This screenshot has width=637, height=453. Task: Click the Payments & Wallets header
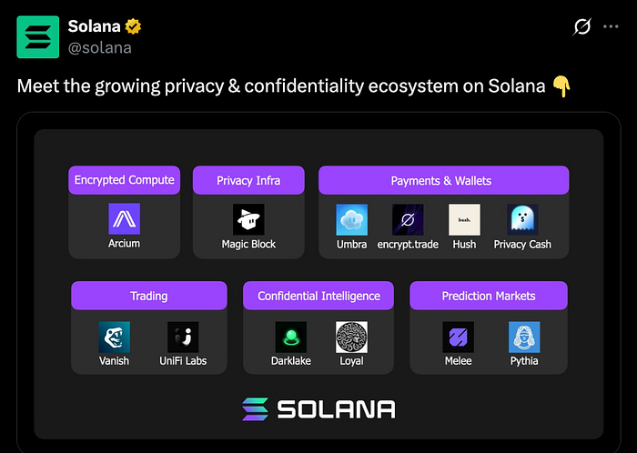click(x=443, y=180)
